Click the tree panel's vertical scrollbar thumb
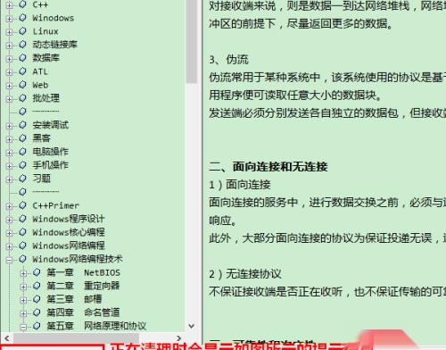The height and width of the screenshot is (350, 446). pyautogui.click(x=192, y=41)
